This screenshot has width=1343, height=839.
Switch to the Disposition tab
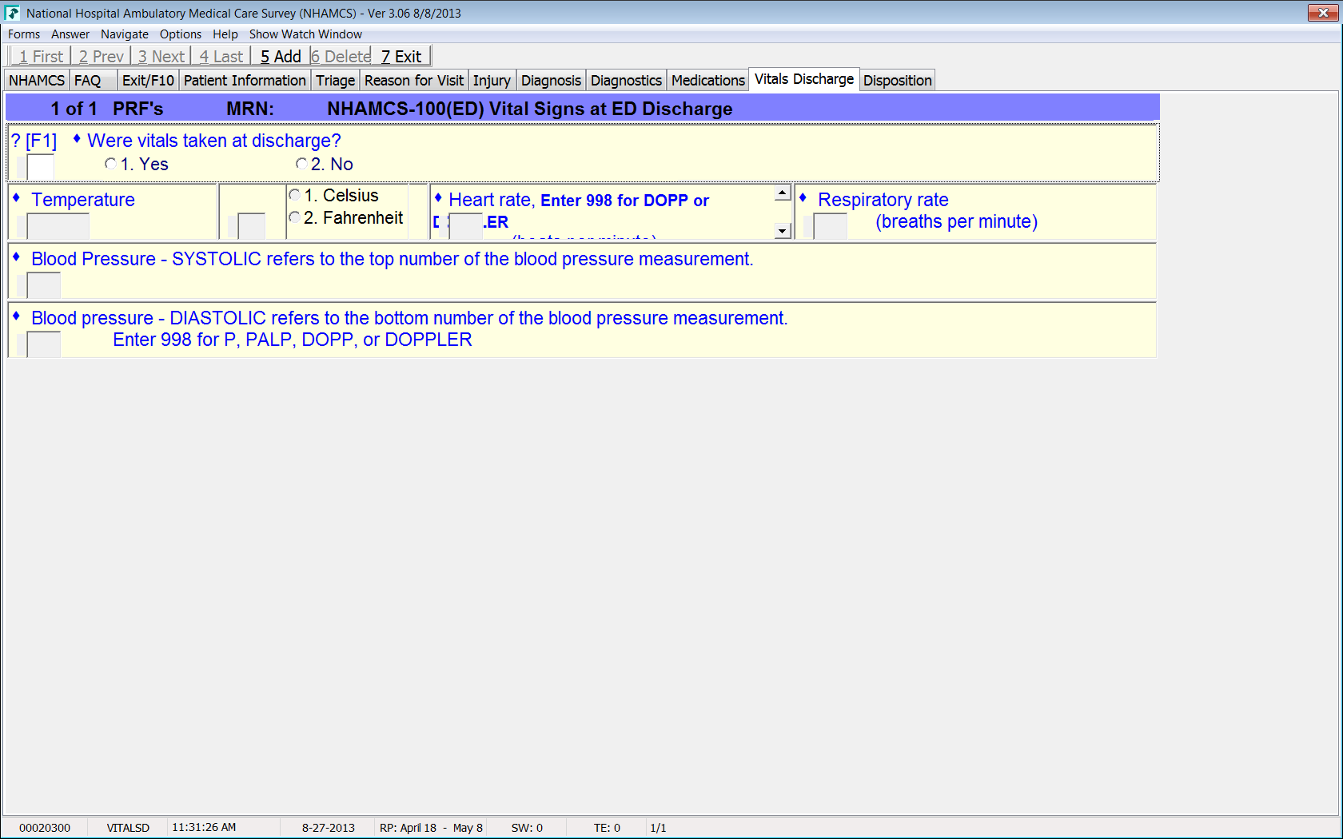898,81
